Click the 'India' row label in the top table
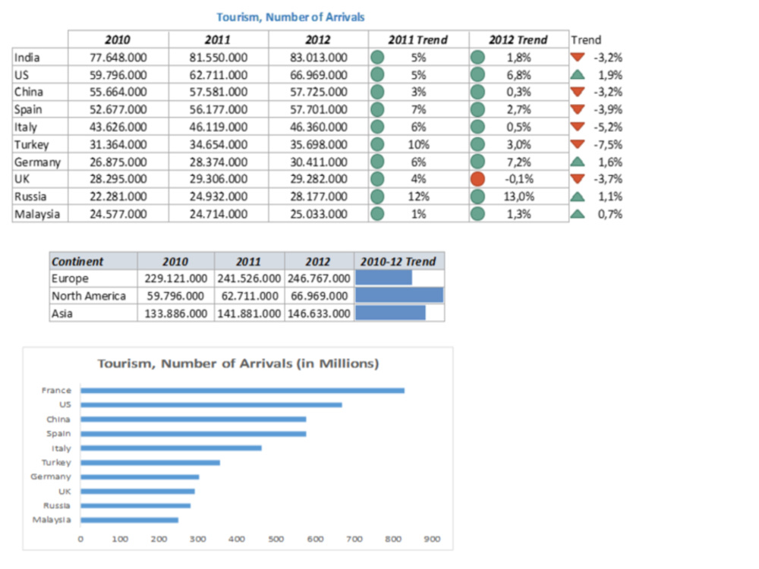Screen dimensions: 759x569 point(27,58)
